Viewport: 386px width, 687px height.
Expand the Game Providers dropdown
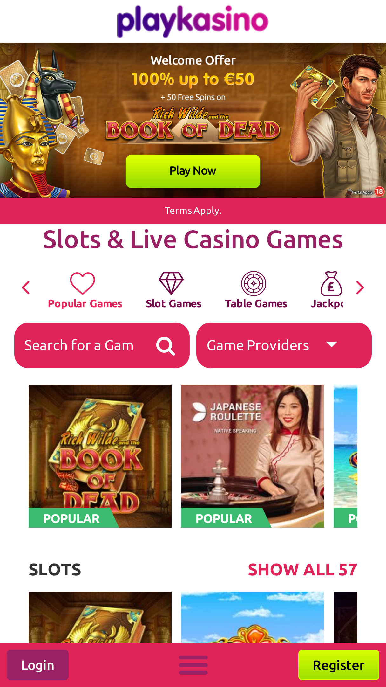pos(284,345)
